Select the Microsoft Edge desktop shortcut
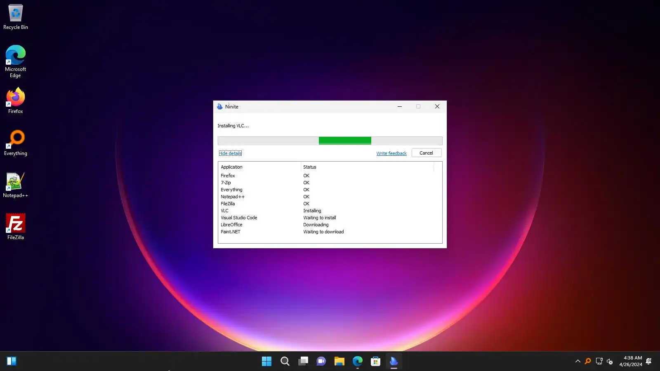This screenshot has width=660, height=371. click(16, 61)
